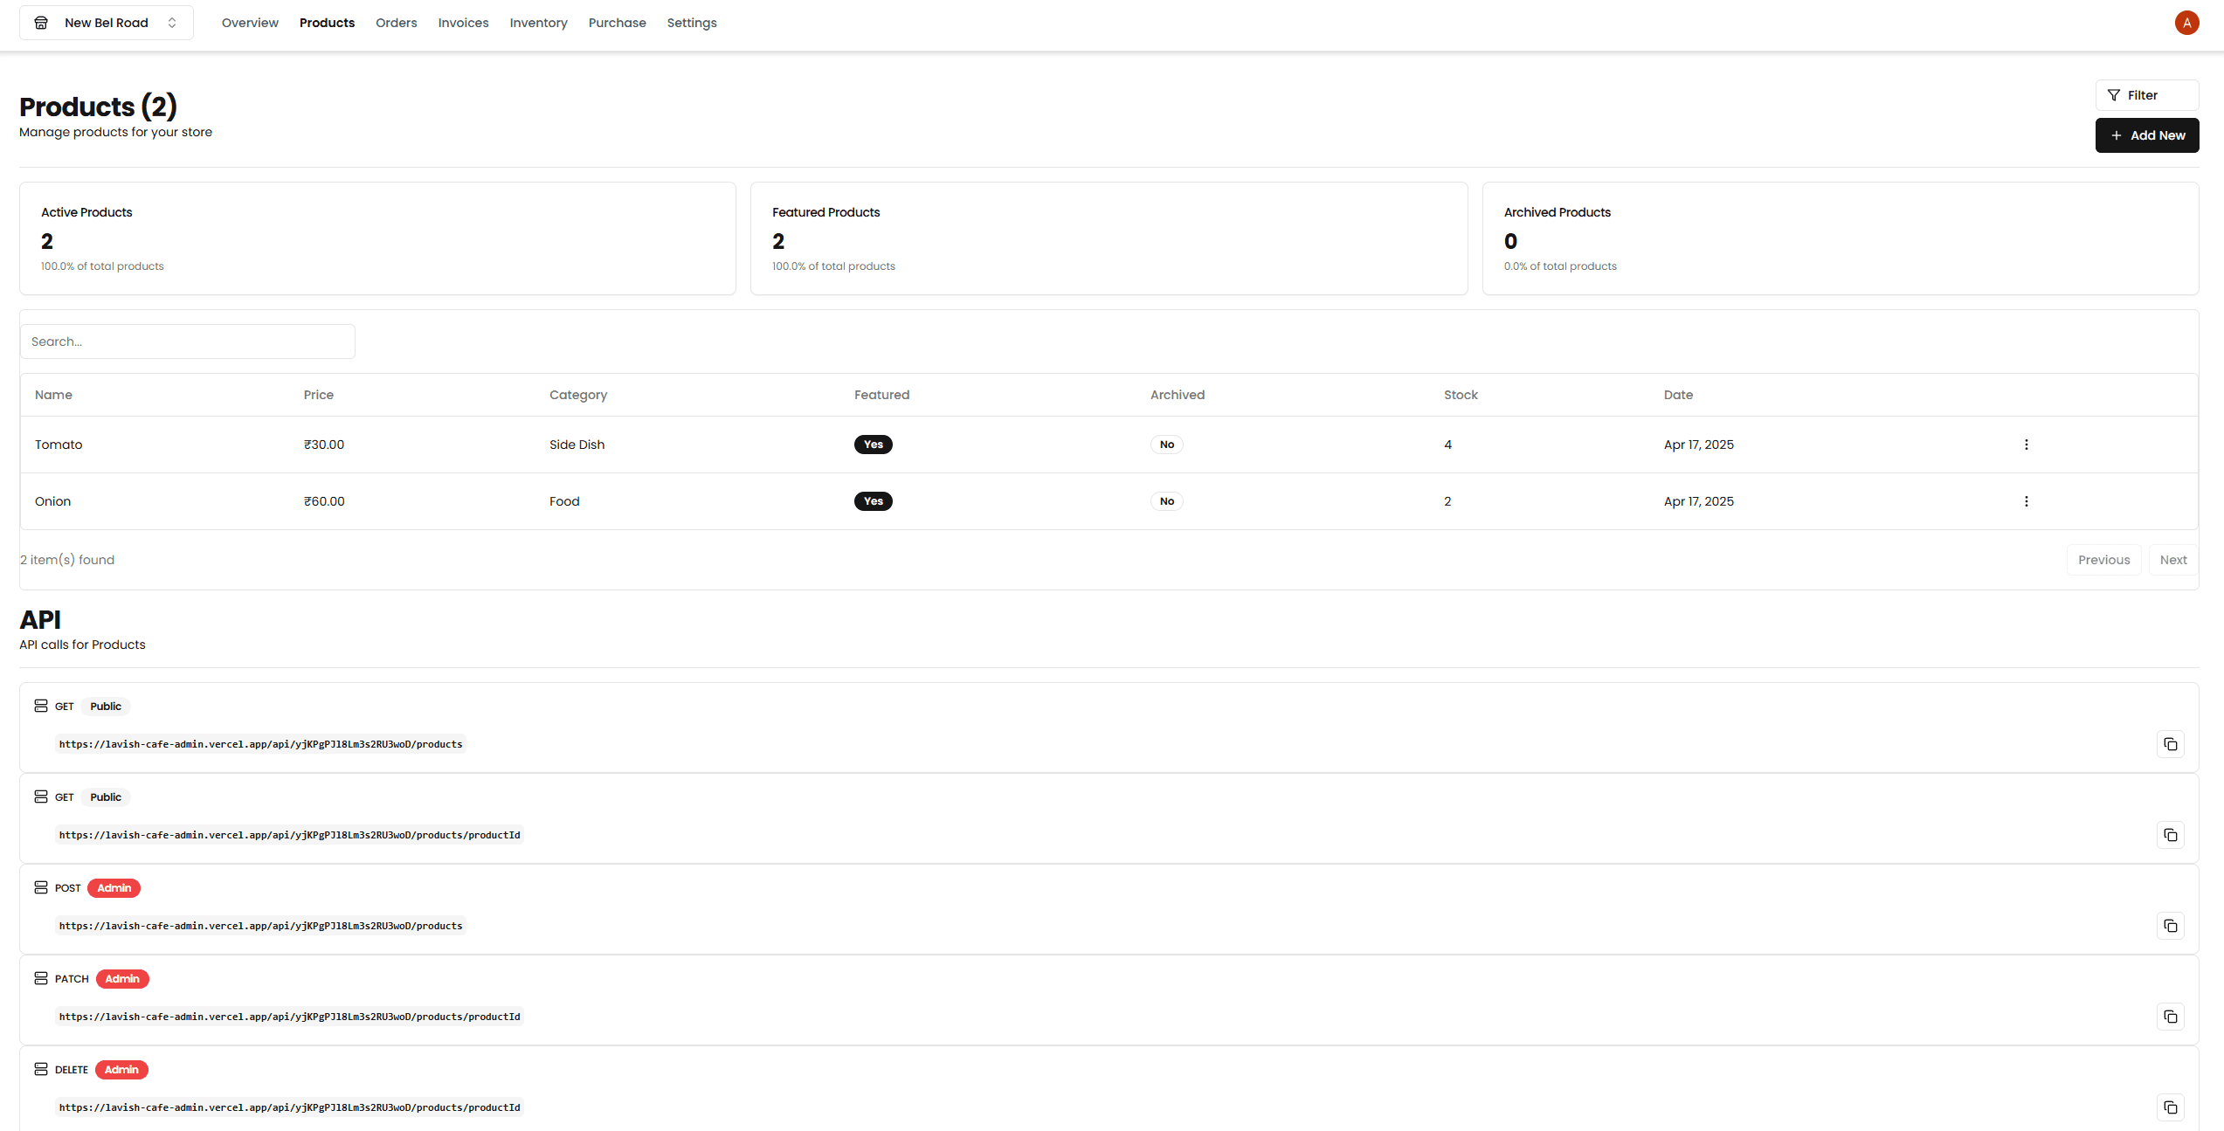Copy the first GET products URL

coord(2170,744)
